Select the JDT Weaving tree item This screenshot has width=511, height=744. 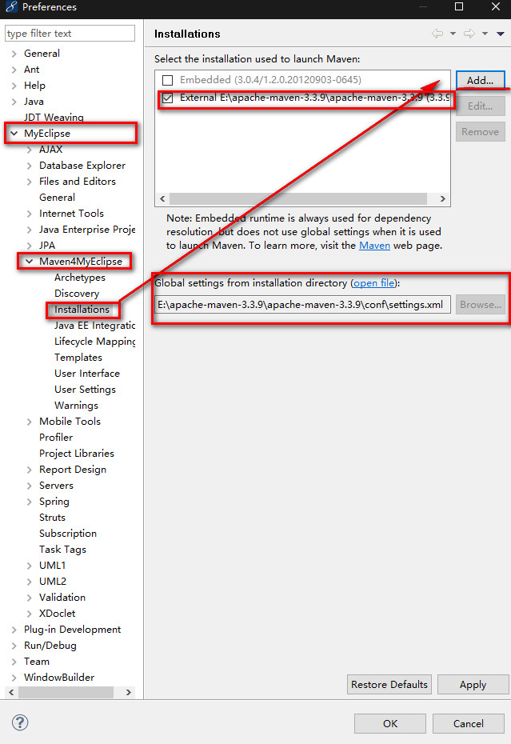click(54, 117)
